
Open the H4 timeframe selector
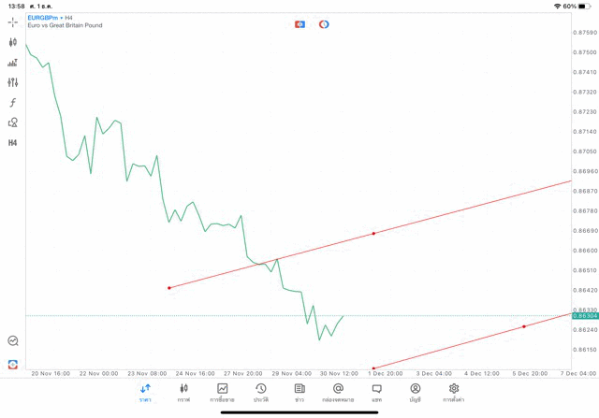13,143
